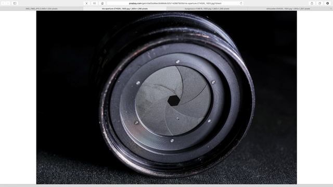Switch to the third jpg 1,920×1,280 tab
This screenshot has height=187, width=333.
pos(207,9)
